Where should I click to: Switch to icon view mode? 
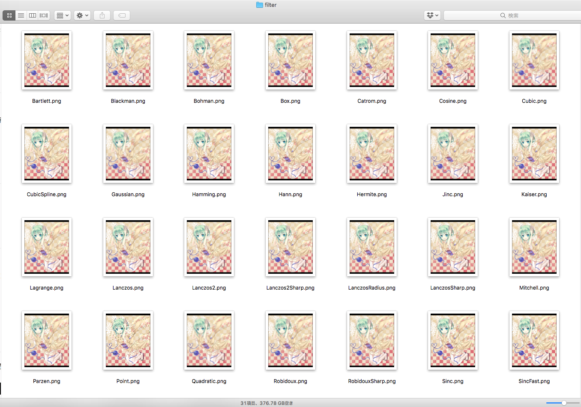[9, 15]
